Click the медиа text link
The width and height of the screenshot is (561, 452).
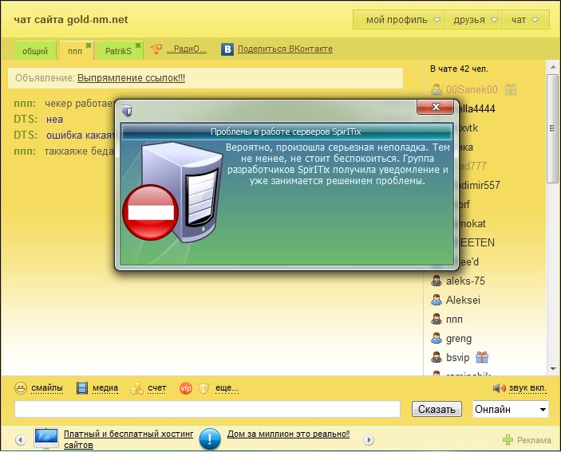[105, 388]
